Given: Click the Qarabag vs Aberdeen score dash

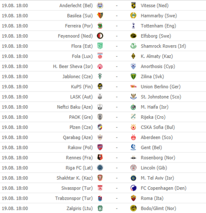Looking at the screenshot, I should point(117,138).
